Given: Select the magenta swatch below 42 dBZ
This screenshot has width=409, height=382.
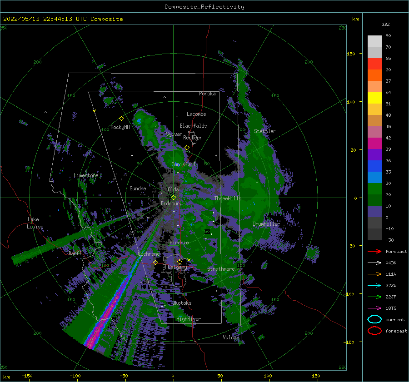Looking at the screenshot, I should click(374, 144).
